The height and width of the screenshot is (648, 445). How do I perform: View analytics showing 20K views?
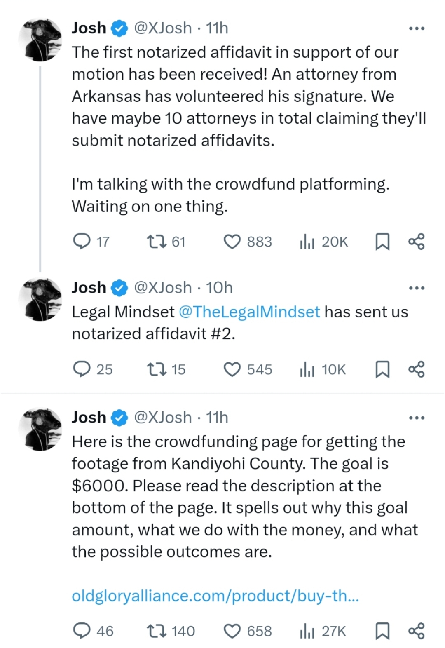click(307, 242)
